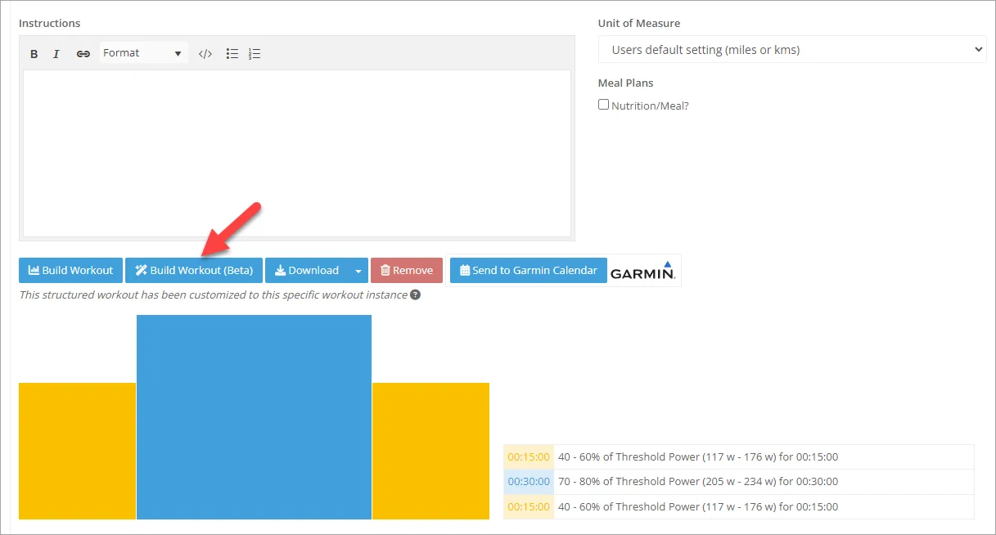Insert a numbered list
Image resolution: width=996 pixels, height=535 pixels.
point(255,54)
